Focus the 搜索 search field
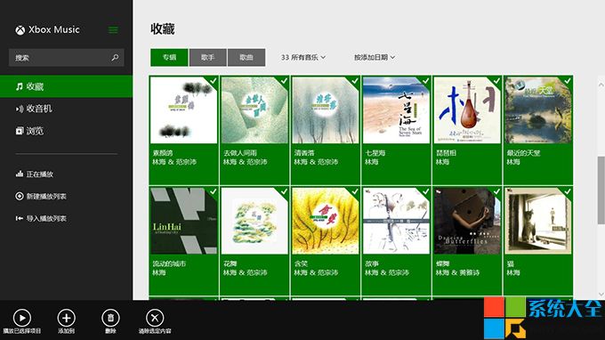 [67, 58]
